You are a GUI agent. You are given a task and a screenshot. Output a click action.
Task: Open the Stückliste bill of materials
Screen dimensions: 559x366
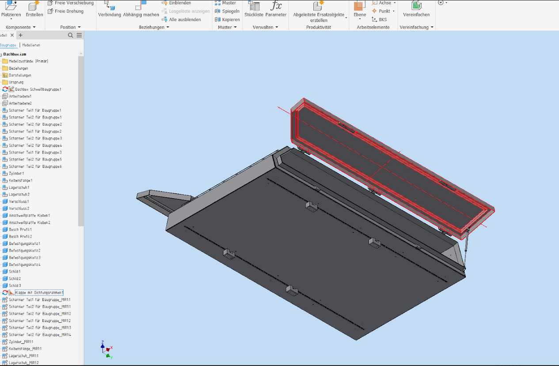coord(254,10)
